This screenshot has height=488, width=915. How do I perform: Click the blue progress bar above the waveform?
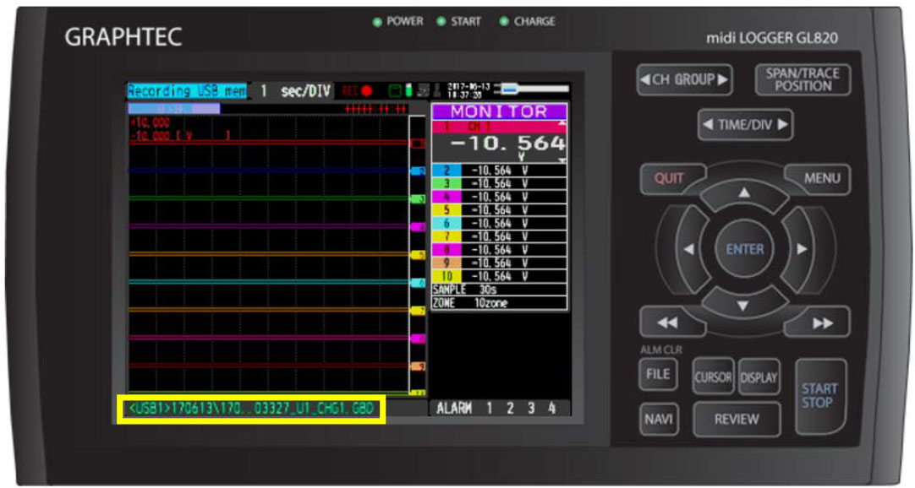174,109
